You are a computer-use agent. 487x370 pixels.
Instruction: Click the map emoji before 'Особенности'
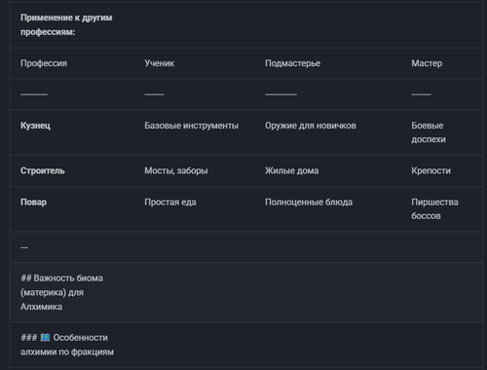coord(45,338)
